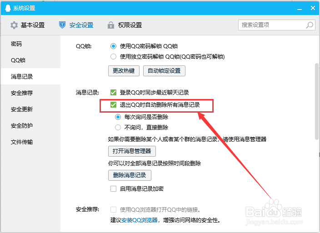Choose 每次询问是否删除 radio option

tap(118, 117)
